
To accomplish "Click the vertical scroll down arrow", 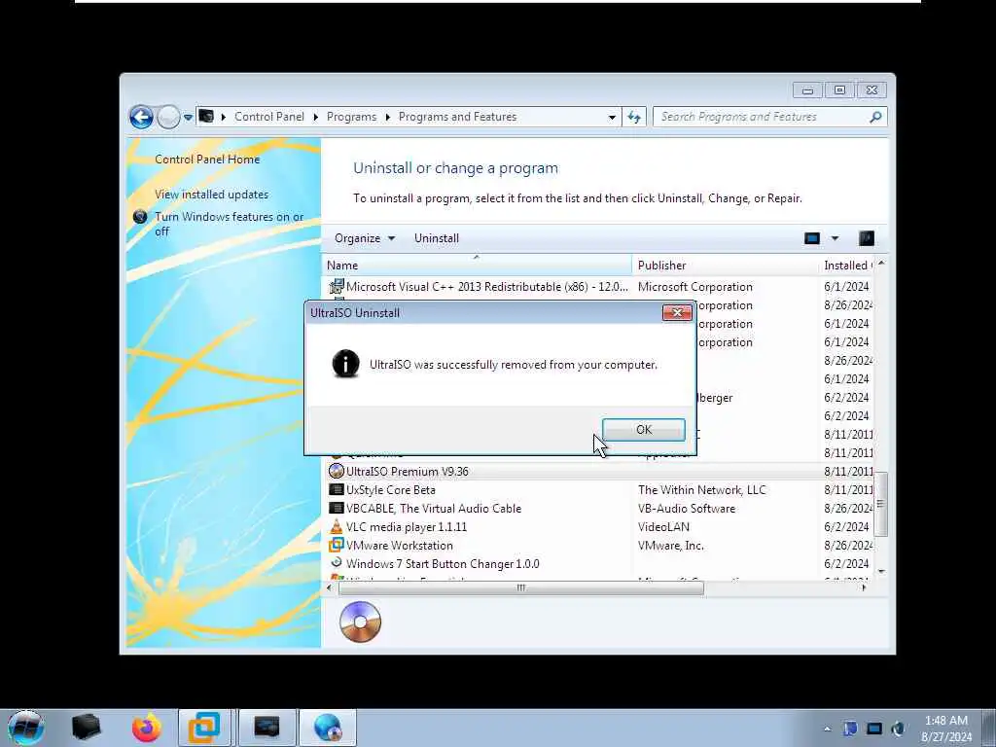I will (x=881, y=572).
